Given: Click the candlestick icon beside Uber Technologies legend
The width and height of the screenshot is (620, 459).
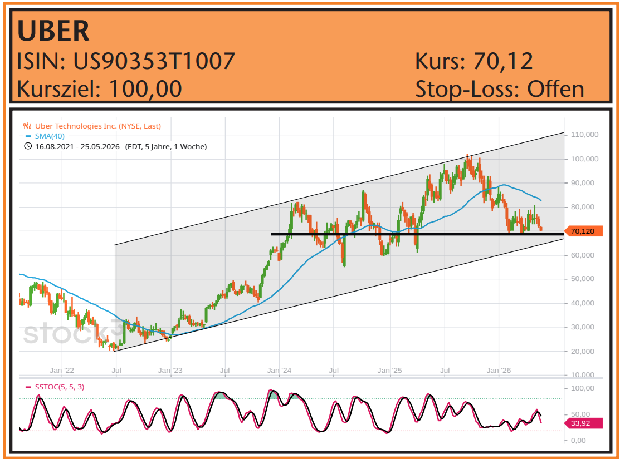Looking at the screenshot, I should [x=27, y=126].
